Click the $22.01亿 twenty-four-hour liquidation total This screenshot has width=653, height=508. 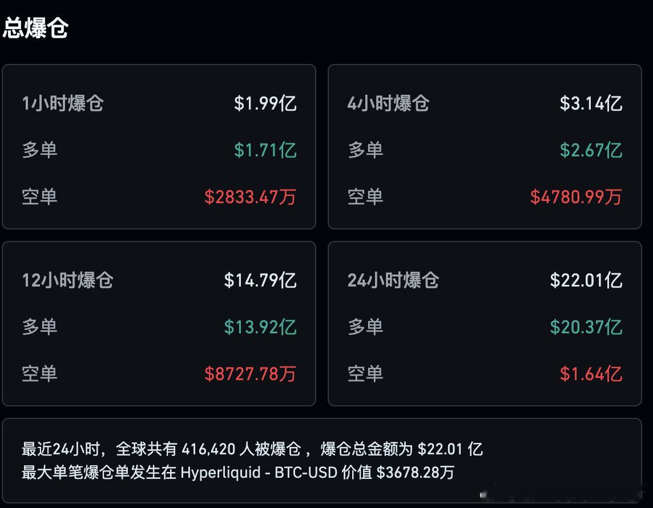coord(586,280)
